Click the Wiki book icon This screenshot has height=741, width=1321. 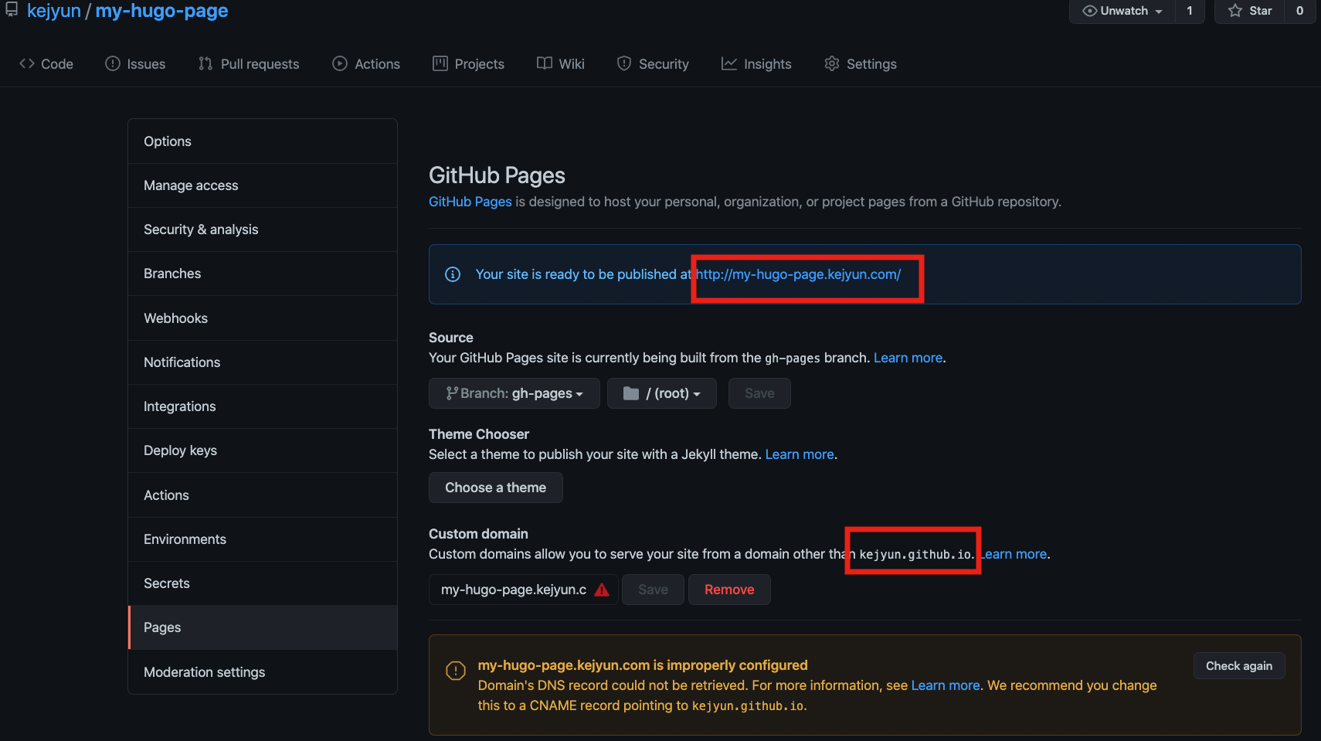click(x=545, y=63)
